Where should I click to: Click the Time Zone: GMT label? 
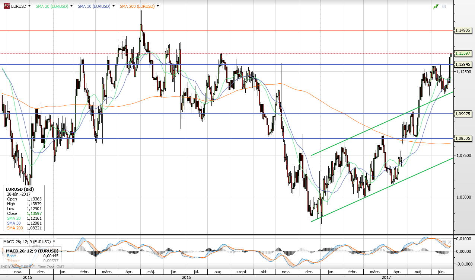(52, 267)
